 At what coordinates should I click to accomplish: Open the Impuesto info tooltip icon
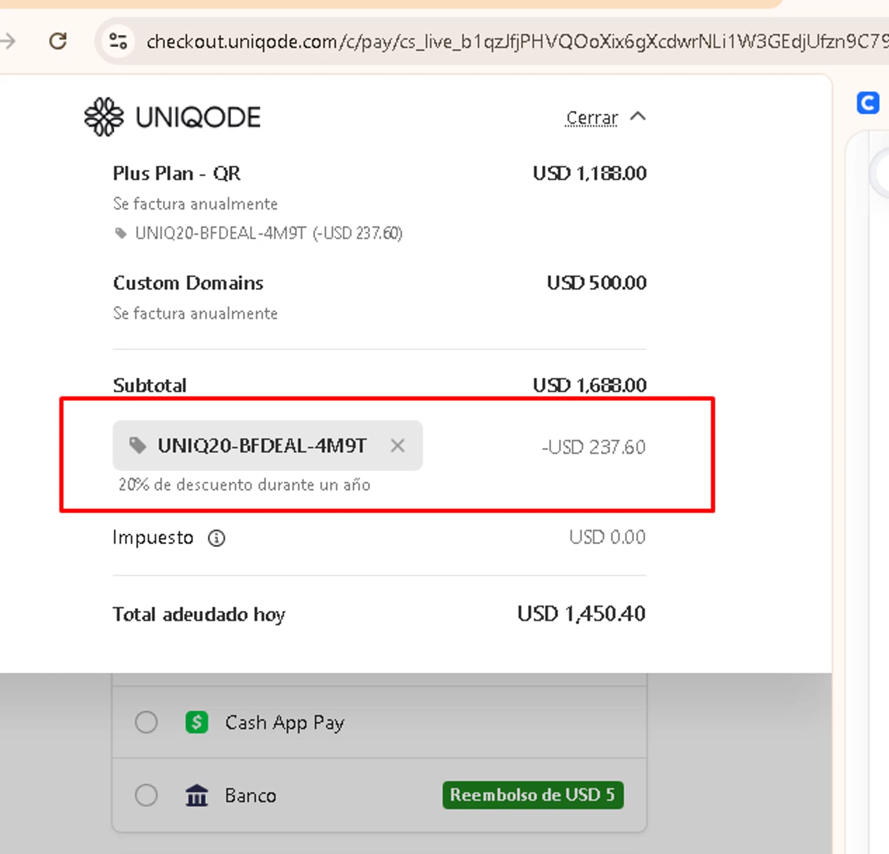click(216, 538)
